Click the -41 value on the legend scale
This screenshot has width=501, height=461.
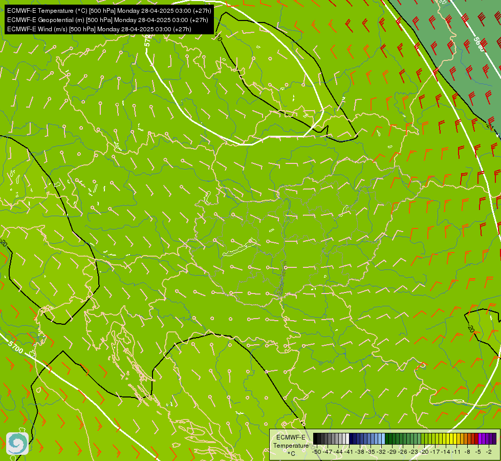coord(349,452)
